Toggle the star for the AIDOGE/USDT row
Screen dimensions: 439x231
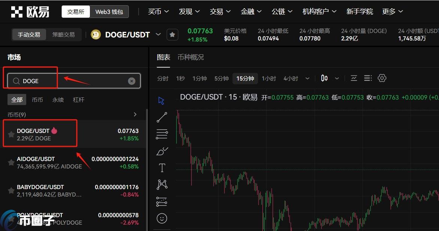click(x=11, y=162)
